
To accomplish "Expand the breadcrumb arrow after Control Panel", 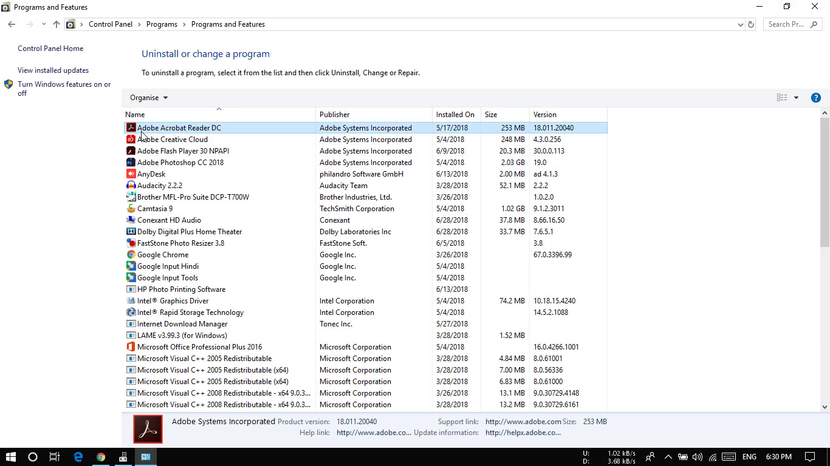I will (139, 24).
